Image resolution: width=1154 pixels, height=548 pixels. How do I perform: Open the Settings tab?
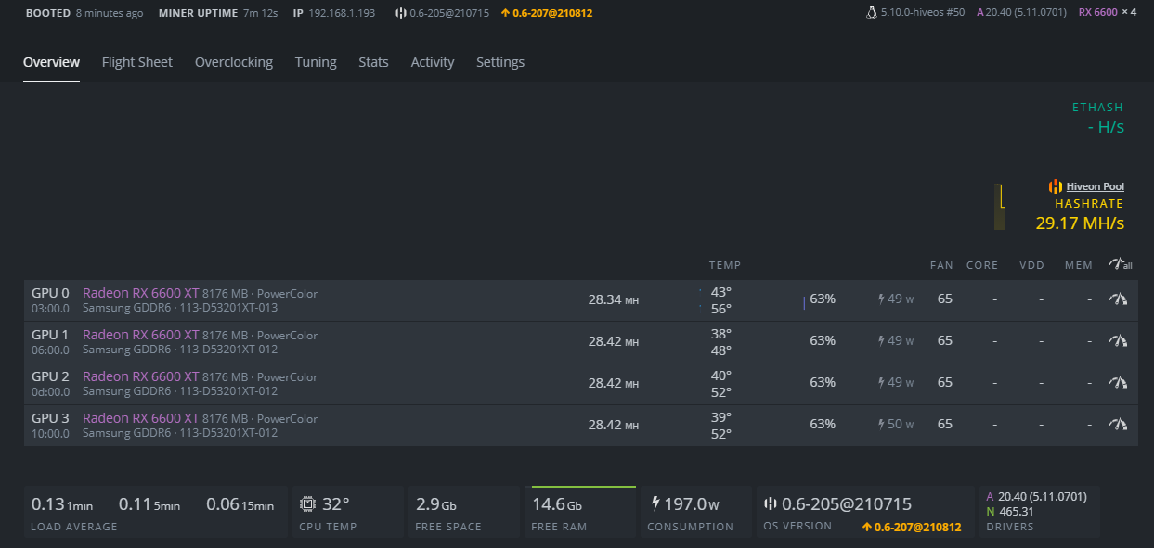(x=500, y=62)
